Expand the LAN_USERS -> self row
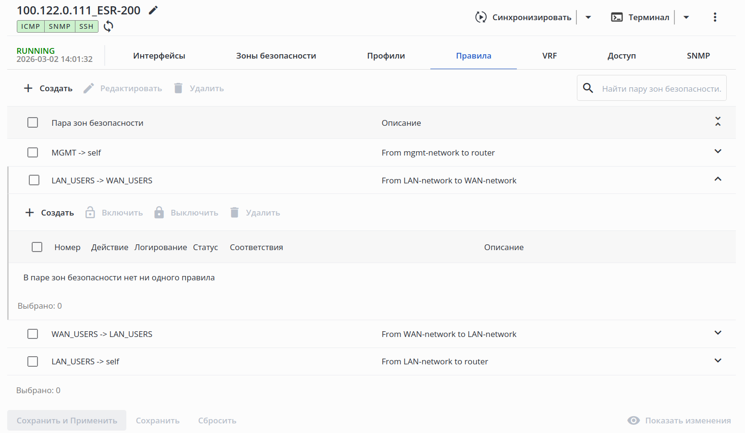This screenshot has width=745, height=433. (x=718, y=361)
